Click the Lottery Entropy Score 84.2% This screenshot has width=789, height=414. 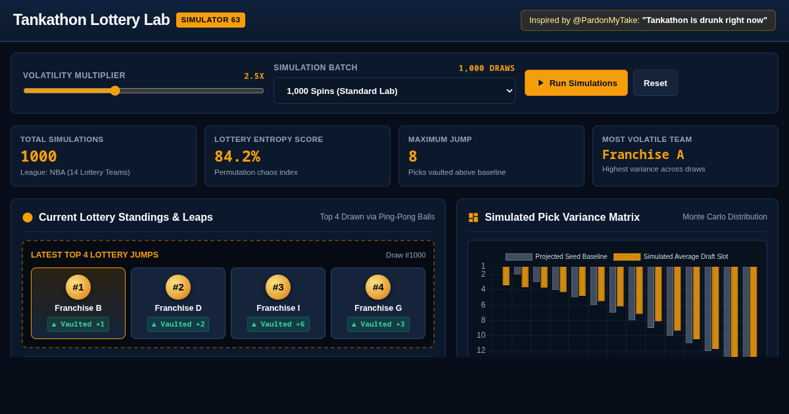coord(237,156)
